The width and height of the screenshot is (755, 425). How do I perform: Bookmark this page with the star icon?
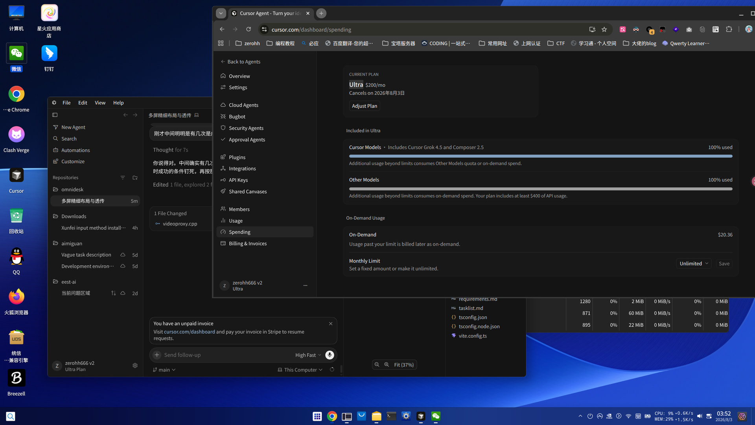(604, 30)
